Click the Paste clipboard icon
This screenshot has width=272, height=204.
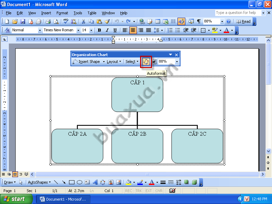[x=99, y=21]
